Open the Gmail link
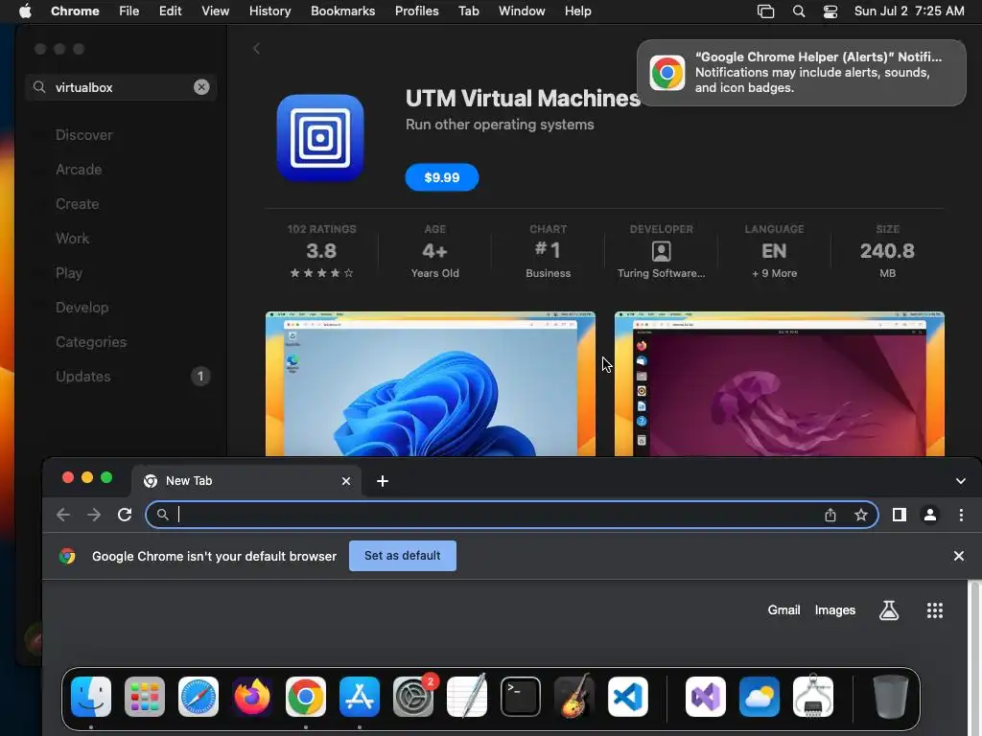982x736 pixels. pos(783,609)
